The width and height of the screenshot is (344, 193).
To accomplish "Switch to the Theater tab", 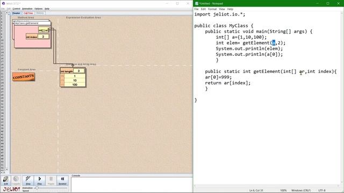I will (x=16, y=13).
